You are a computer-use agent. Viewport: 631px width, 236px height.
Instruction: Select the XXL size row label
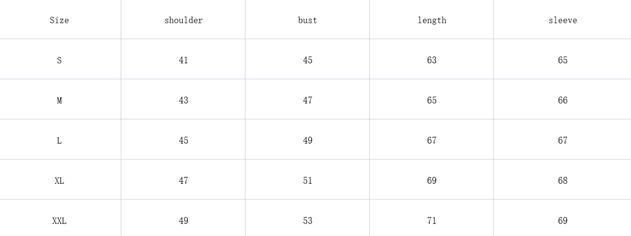coord(59,221)
